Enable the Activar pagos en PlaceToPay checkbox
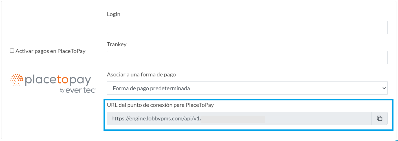 click(x=12, y=51)
